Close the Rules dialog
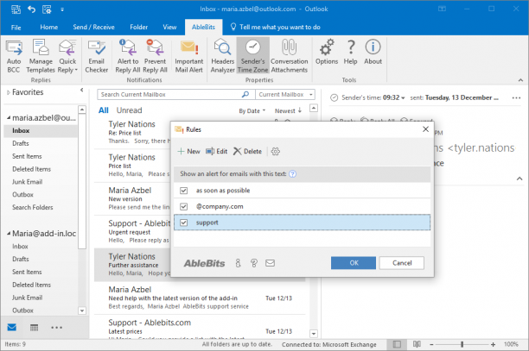The image size is (529, 351). (426, 129)
